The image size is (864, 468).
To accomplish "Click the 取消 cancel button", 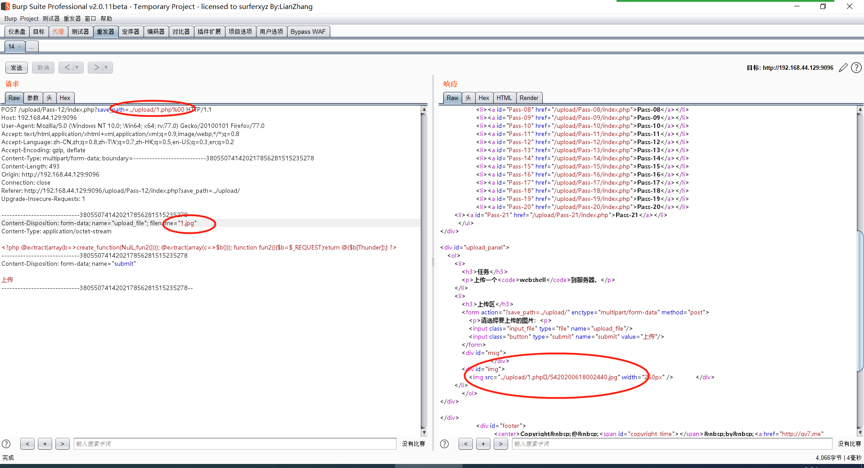I will pyautogui.click(x=43, y=68).
